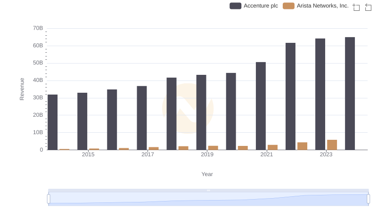Image resolution: width=377 pixels, height=217 pixels.
Task: Click the 2023 x-axis label
Action: point(326,154)
